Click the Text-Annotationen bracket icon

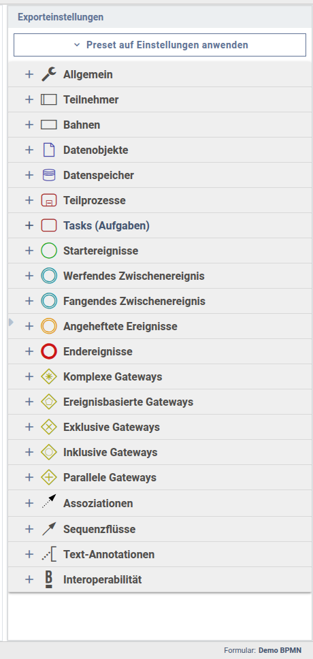click(x=49, y=554)
